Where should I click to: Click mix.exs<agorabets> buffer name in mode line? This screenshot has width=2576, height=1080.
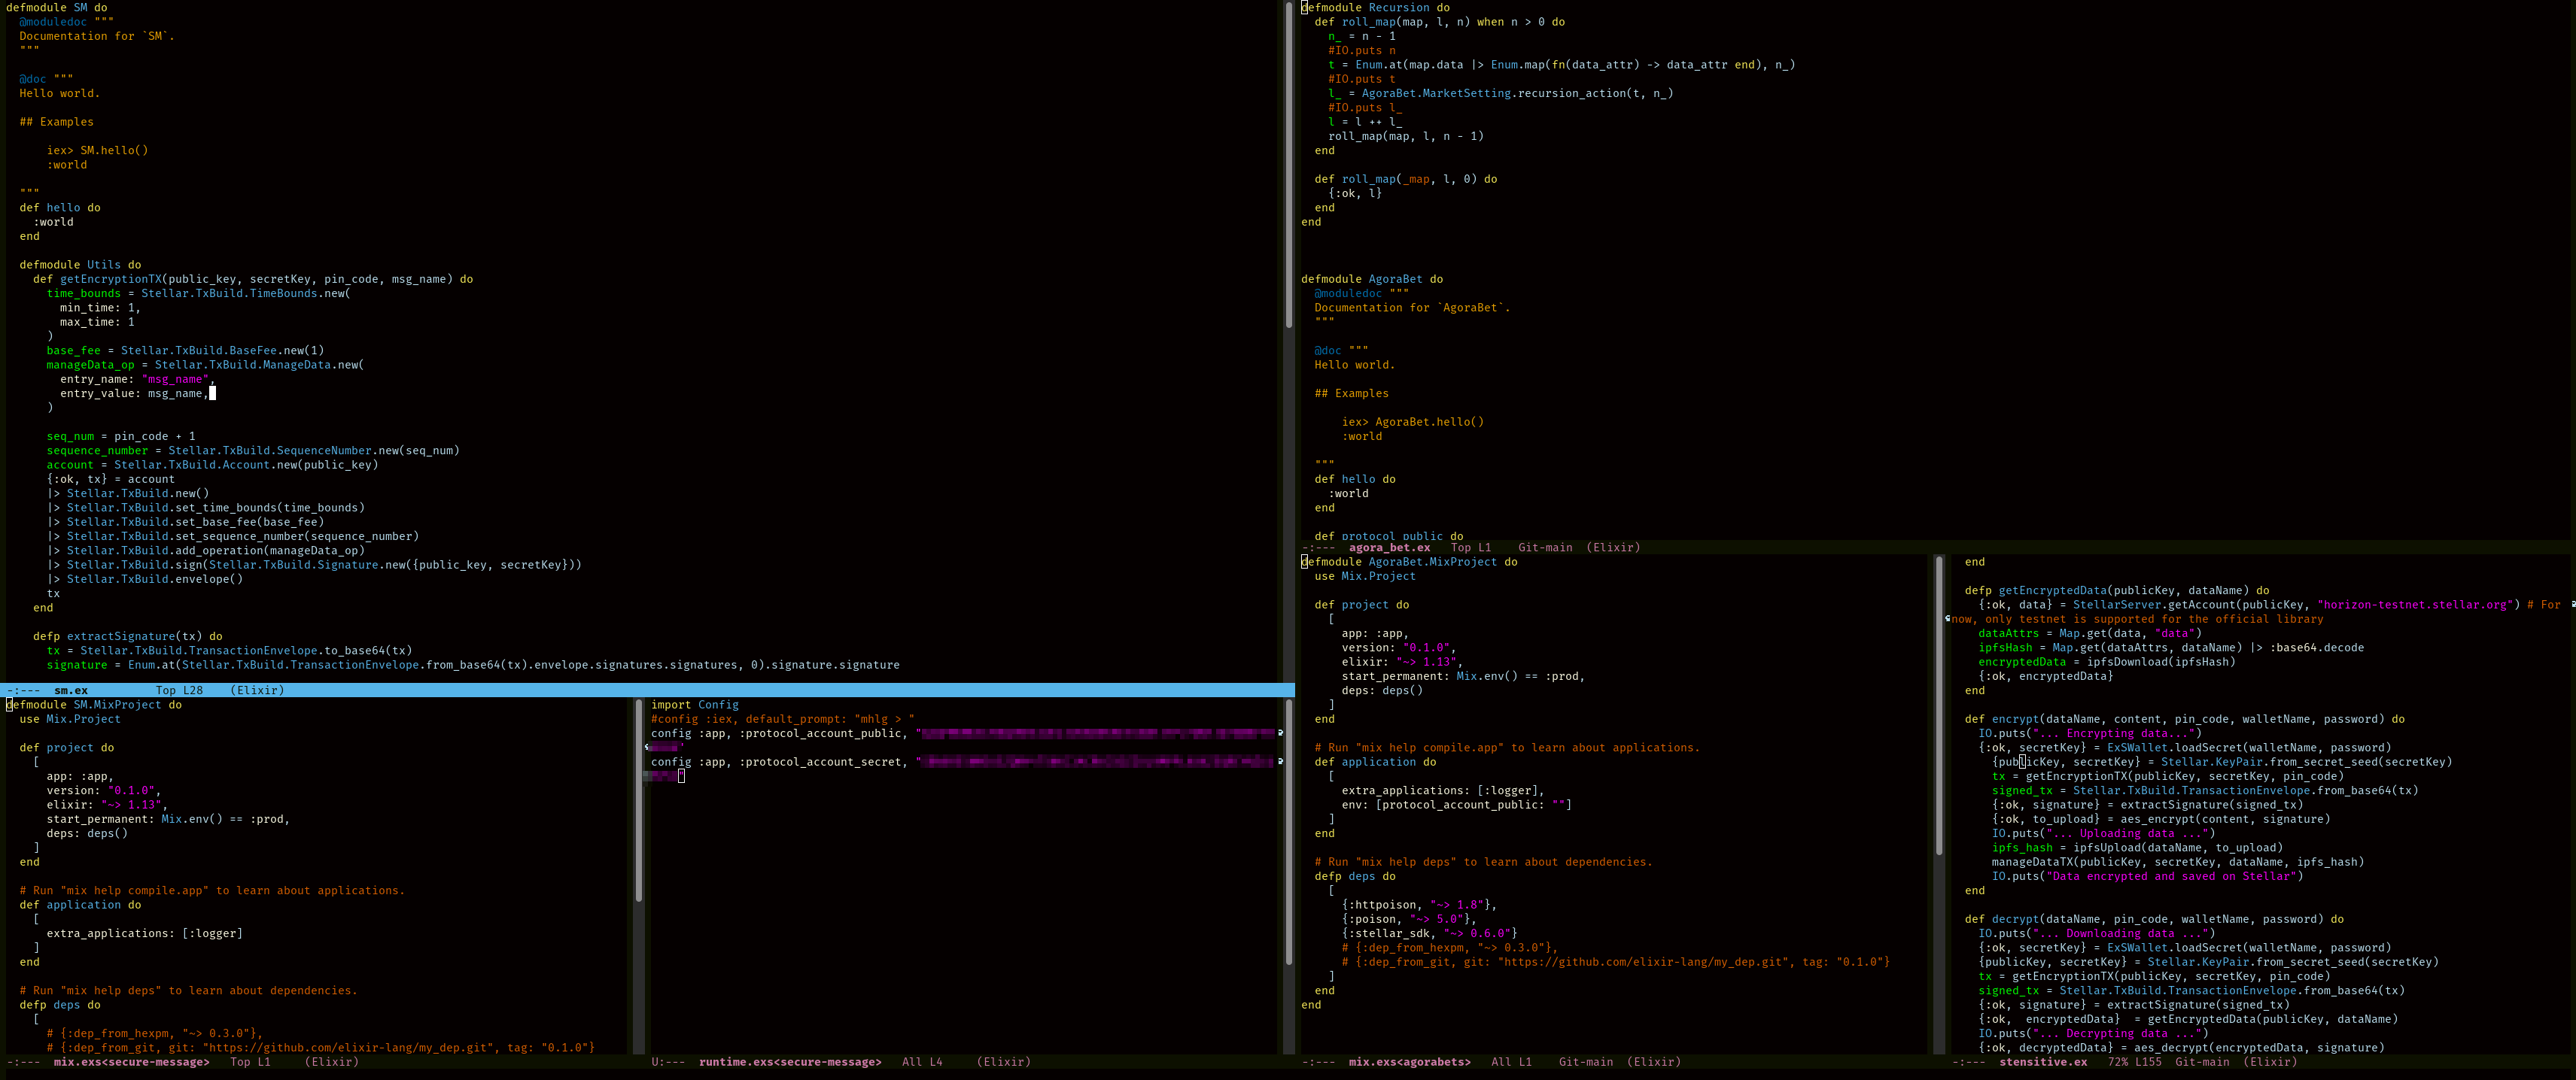click(x=1409, y=1062)
